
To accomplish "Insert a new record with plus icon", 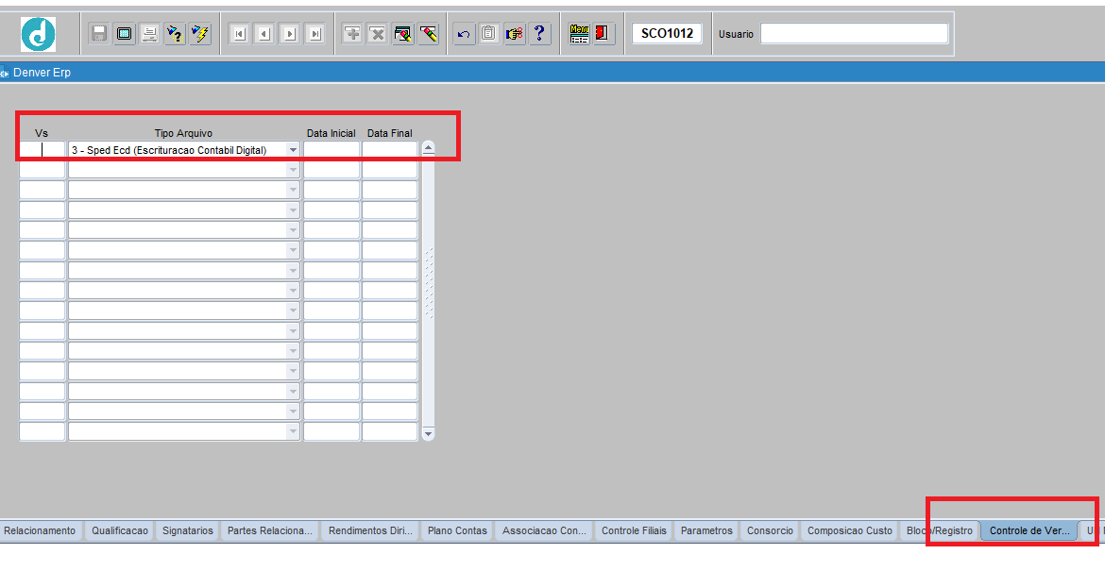I will pyautogui.click(x=352, y=34).
